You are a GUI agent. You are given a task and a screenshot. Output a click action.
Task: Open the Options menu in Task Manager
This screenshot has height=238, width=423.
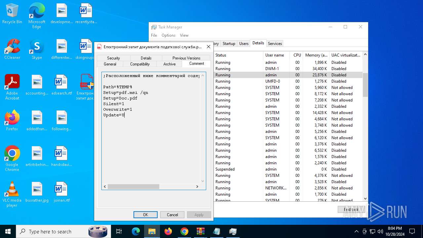click(x=169, y=35)
